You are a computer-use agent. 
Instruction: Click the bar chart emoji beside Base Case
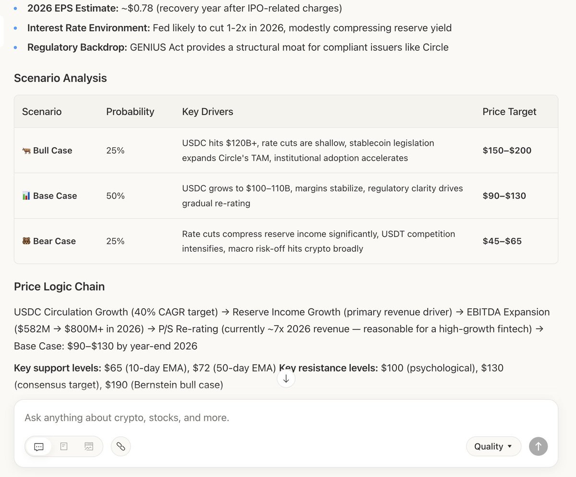(26, 196)
